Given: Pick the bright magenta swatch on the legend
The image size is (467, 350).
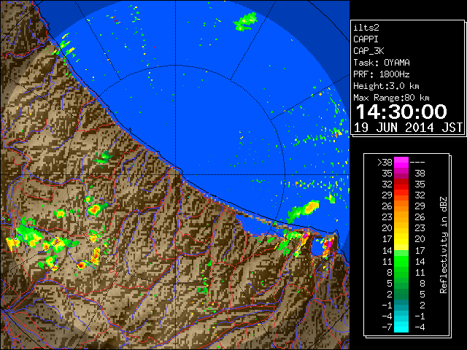Looking at the screenshot, I should [x=401, y=162].
